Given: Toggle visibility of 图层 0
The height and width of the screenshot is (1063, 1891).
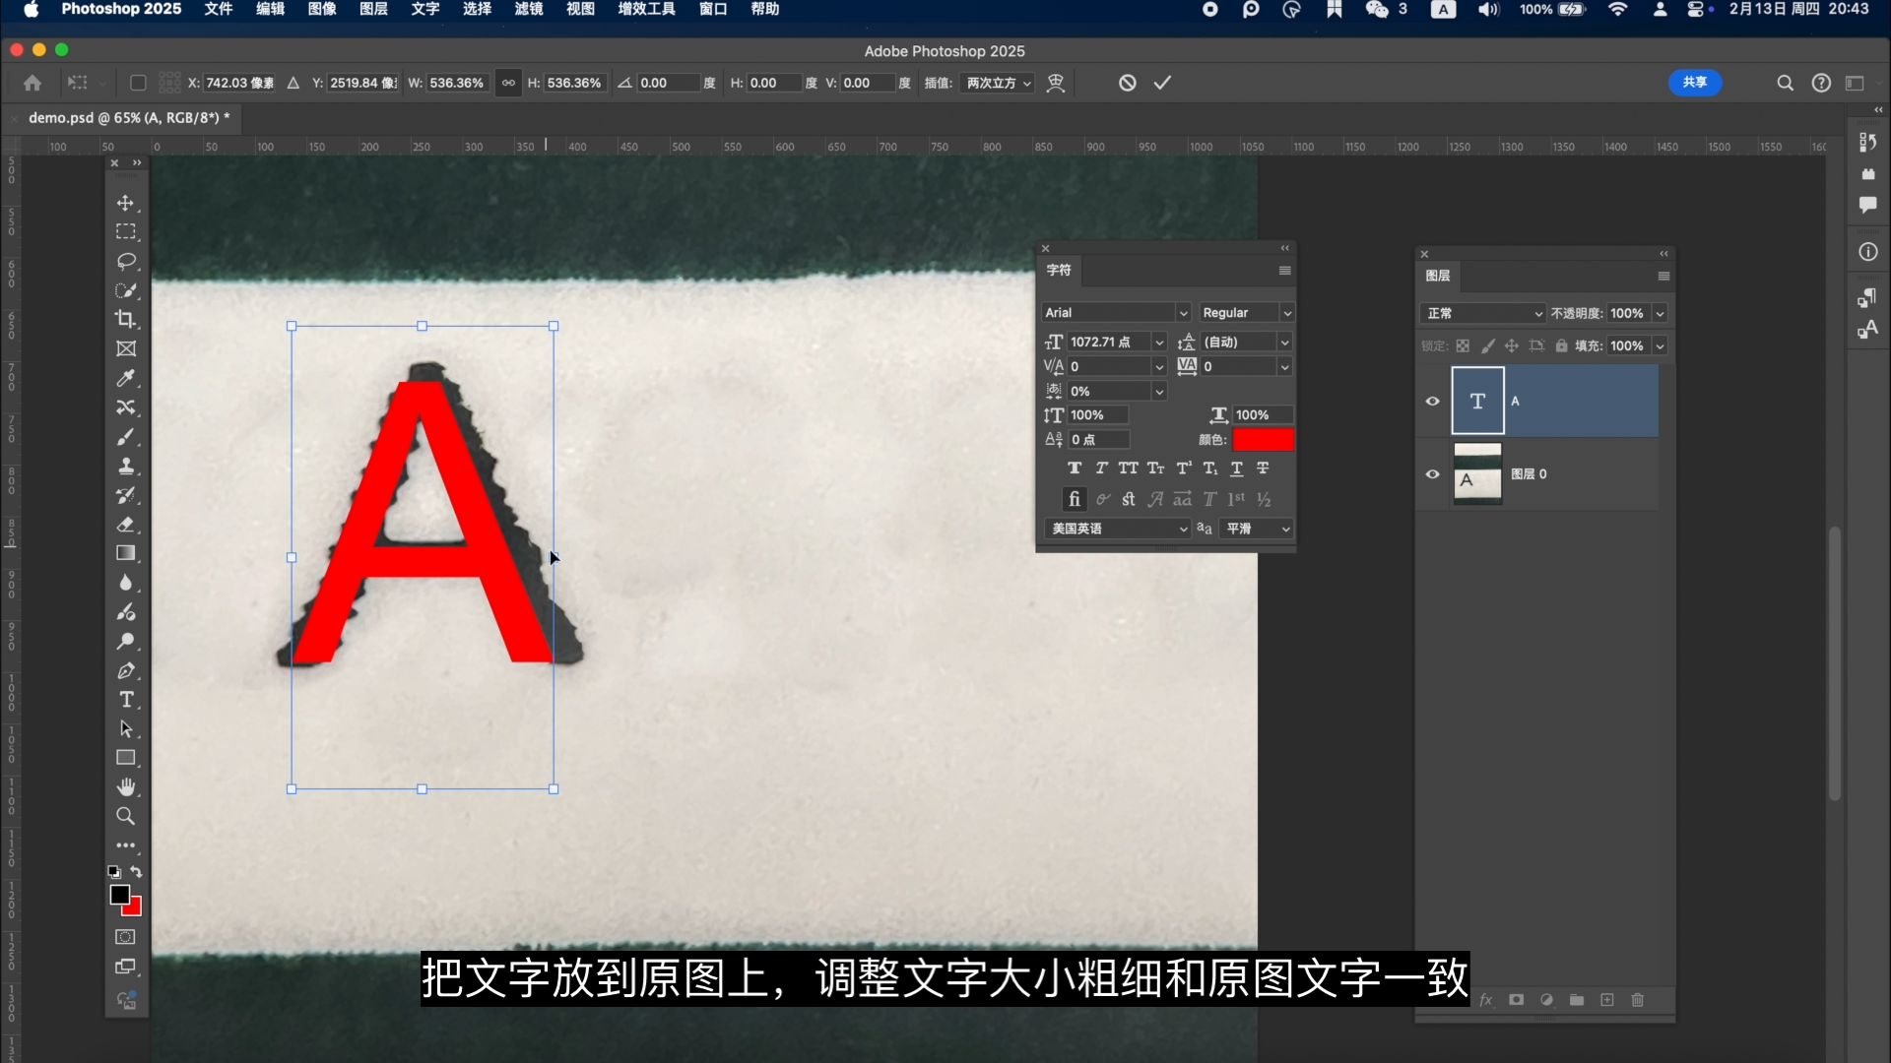Looking at the screenshot, I should [1434, 473].
